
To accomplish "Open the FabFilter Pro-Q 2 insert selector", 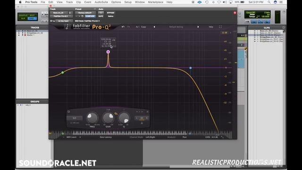I will click(x=61, y=16).
